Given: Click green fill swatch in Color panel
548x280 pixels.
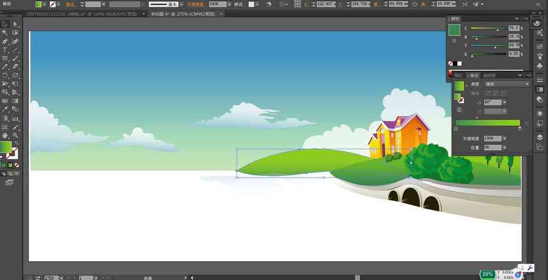Looking at the screenshot, I should click(454, 30).
